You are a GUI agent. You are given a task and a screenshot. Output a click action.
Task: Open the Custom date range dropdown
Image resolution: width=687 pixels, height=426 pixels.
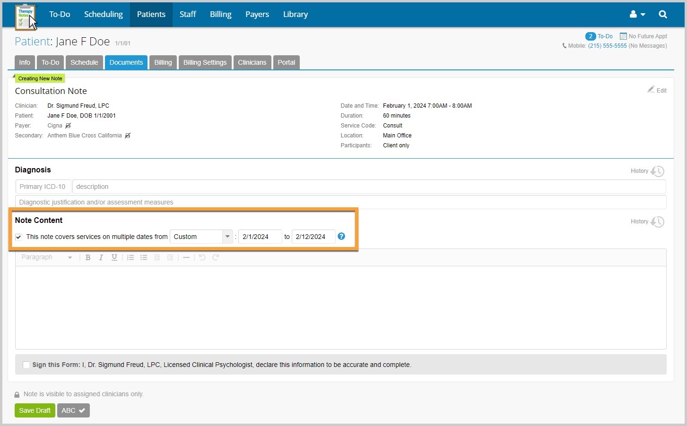tap(227, 237)
